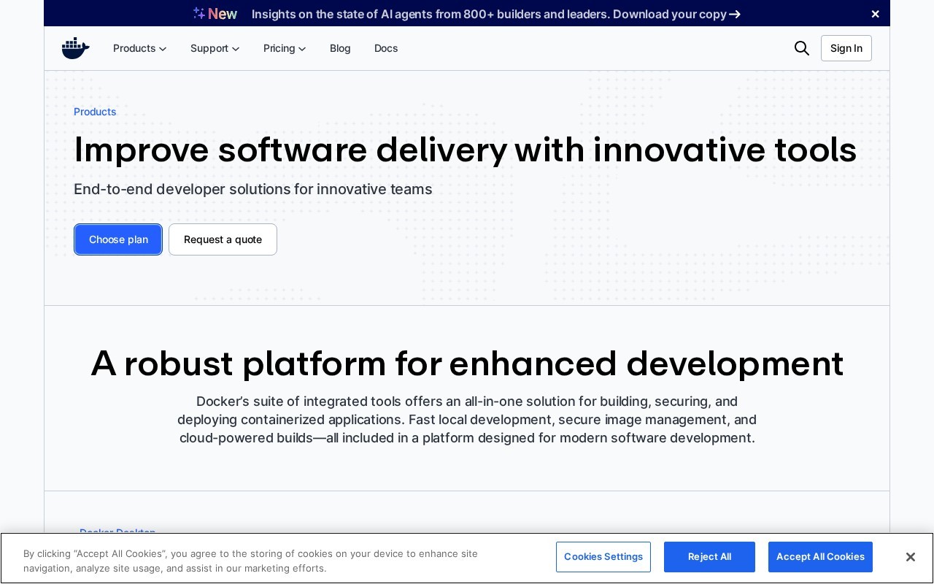Open the Pricing dropdown menu

(x=285, y=48)
